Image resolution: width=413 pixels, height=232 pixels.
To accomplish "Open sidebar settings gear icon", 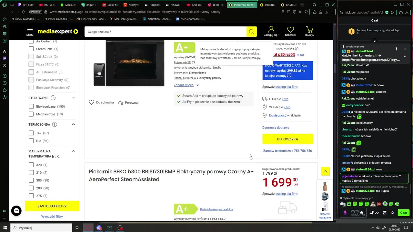I will (x=5, y=97).
